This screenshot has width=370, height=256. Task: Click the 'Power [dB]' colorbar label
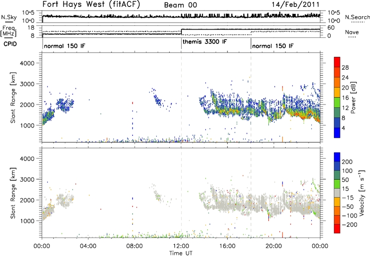[x=353, y=98]
